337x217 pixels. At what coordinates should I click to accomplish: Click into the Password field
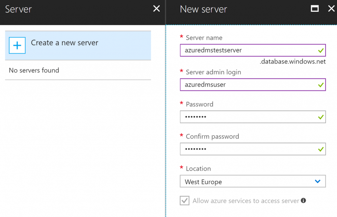coord(253,117)
